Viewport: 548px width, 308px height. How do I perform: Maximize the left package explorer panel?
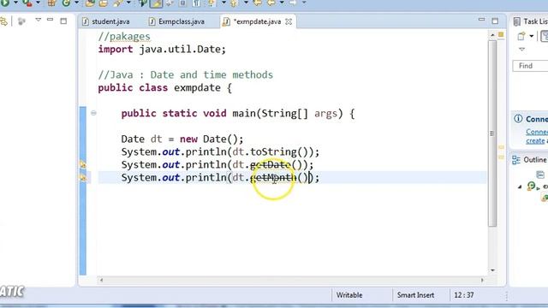coord(63,21)
